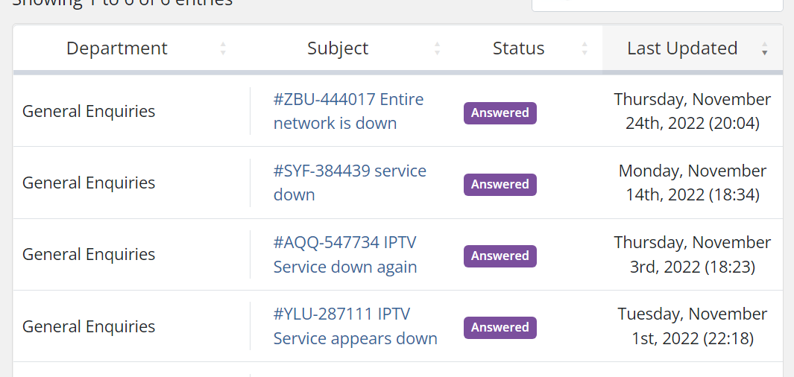Toggle sort arrows beside Status header

(x=585, y=49)
